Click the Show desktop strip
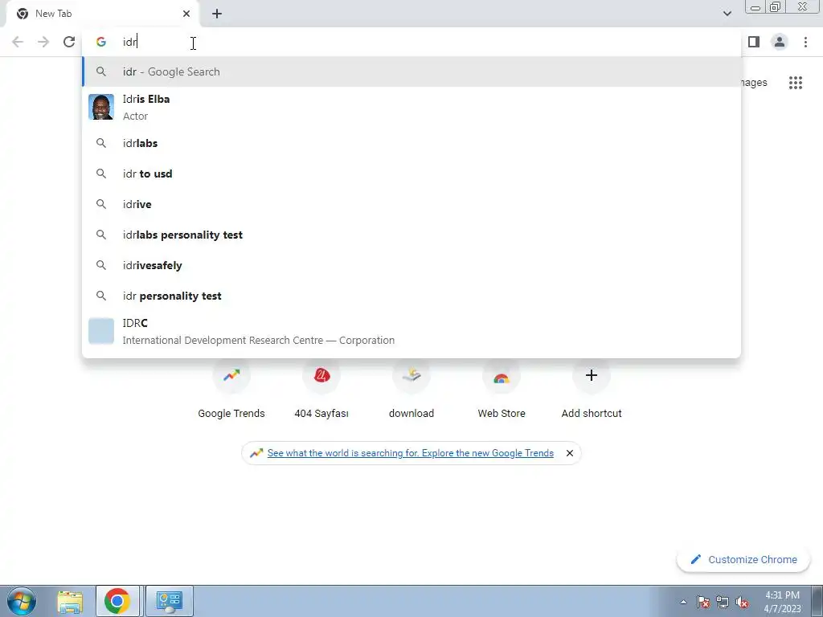The height and width of the screenshot is (617, 823). 817,601
